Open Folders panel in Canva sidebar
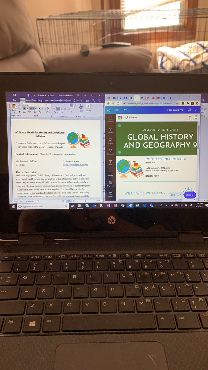The height and width of the screenshot is (370, 208). [110, 194]
